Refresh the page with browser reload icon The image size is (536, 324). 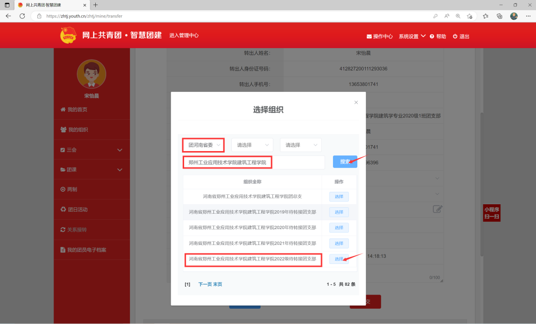22,16
